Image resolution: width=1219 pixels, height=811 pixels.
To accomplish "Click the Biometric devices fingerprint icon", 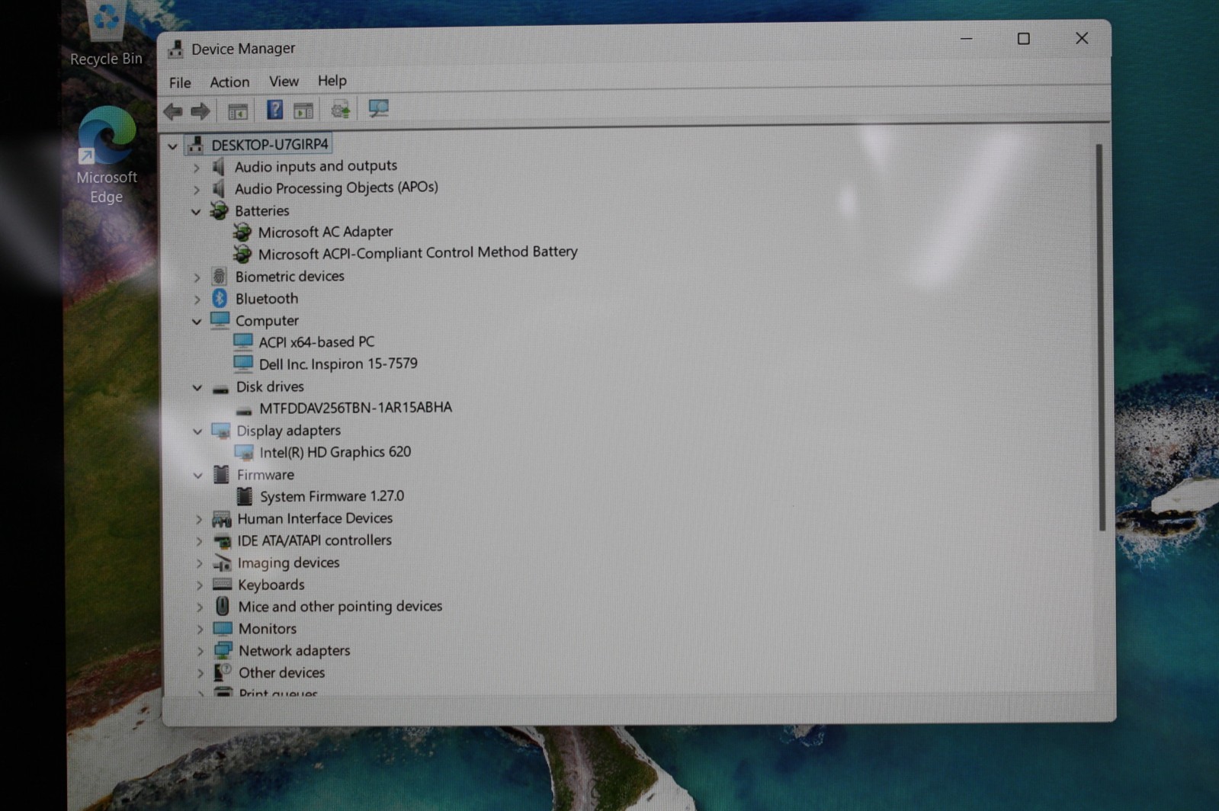I will pyautogui.click(x=220, y=276).
